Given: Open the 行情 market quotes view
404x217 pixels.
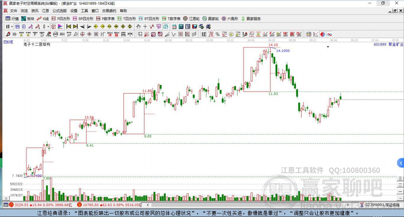Looking at the screenshot, I should (x=12, y=19).
